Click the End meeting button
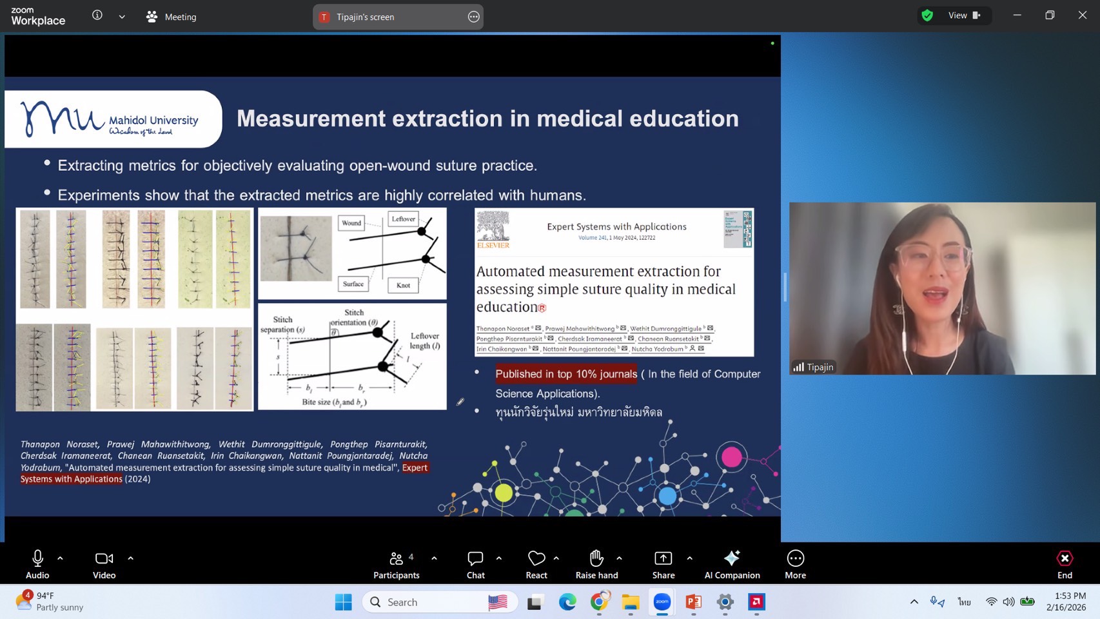Viewport: 1100px width, 619px height. point(1065,564)
